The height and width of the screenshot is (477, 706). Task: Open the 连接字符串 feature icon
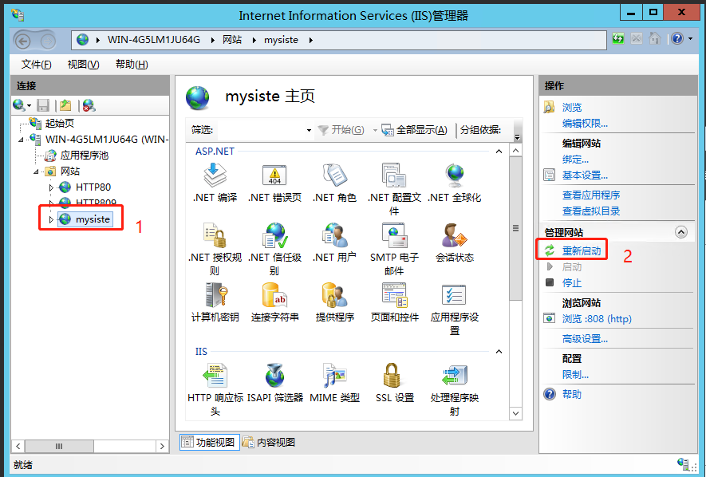coord(274,302)
